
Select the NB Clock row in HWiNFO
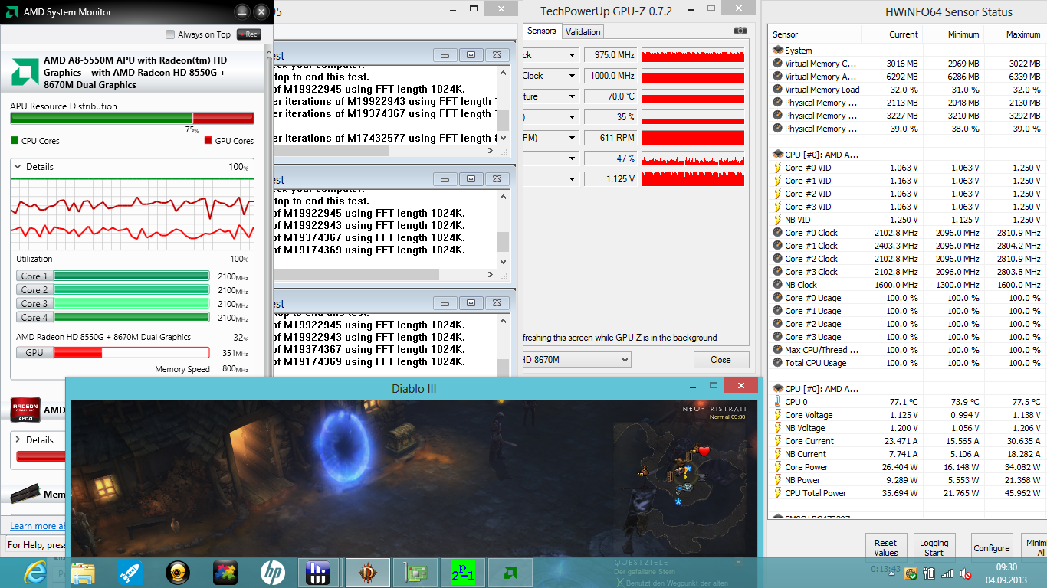[x=907, y=285]
